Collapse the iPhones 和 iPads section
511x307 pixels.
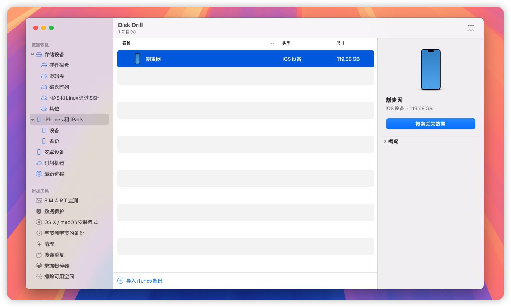coord(33,120)
